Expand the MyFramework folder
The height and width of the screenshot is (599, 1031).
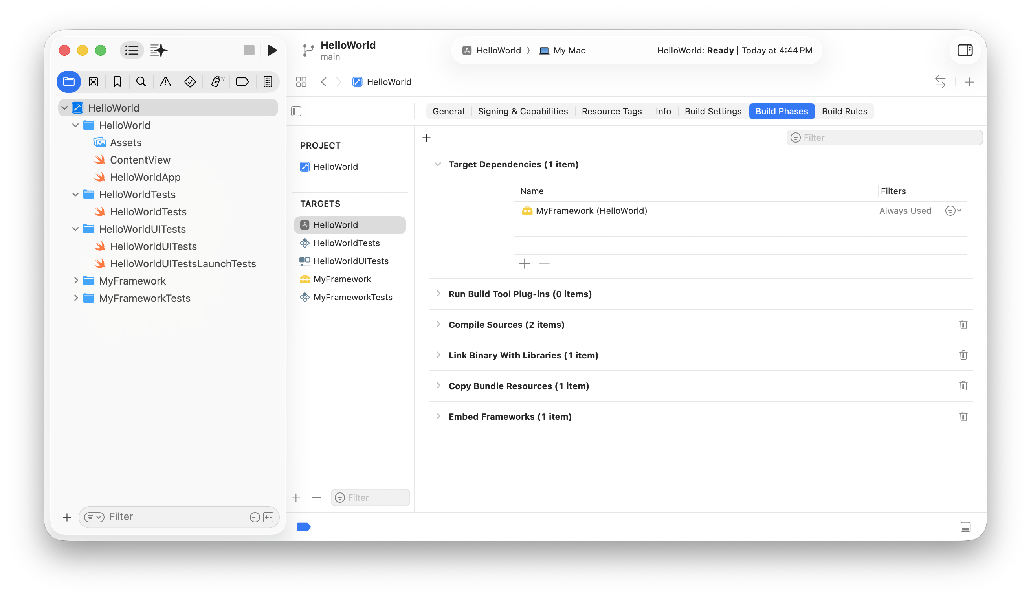point(76,281)
